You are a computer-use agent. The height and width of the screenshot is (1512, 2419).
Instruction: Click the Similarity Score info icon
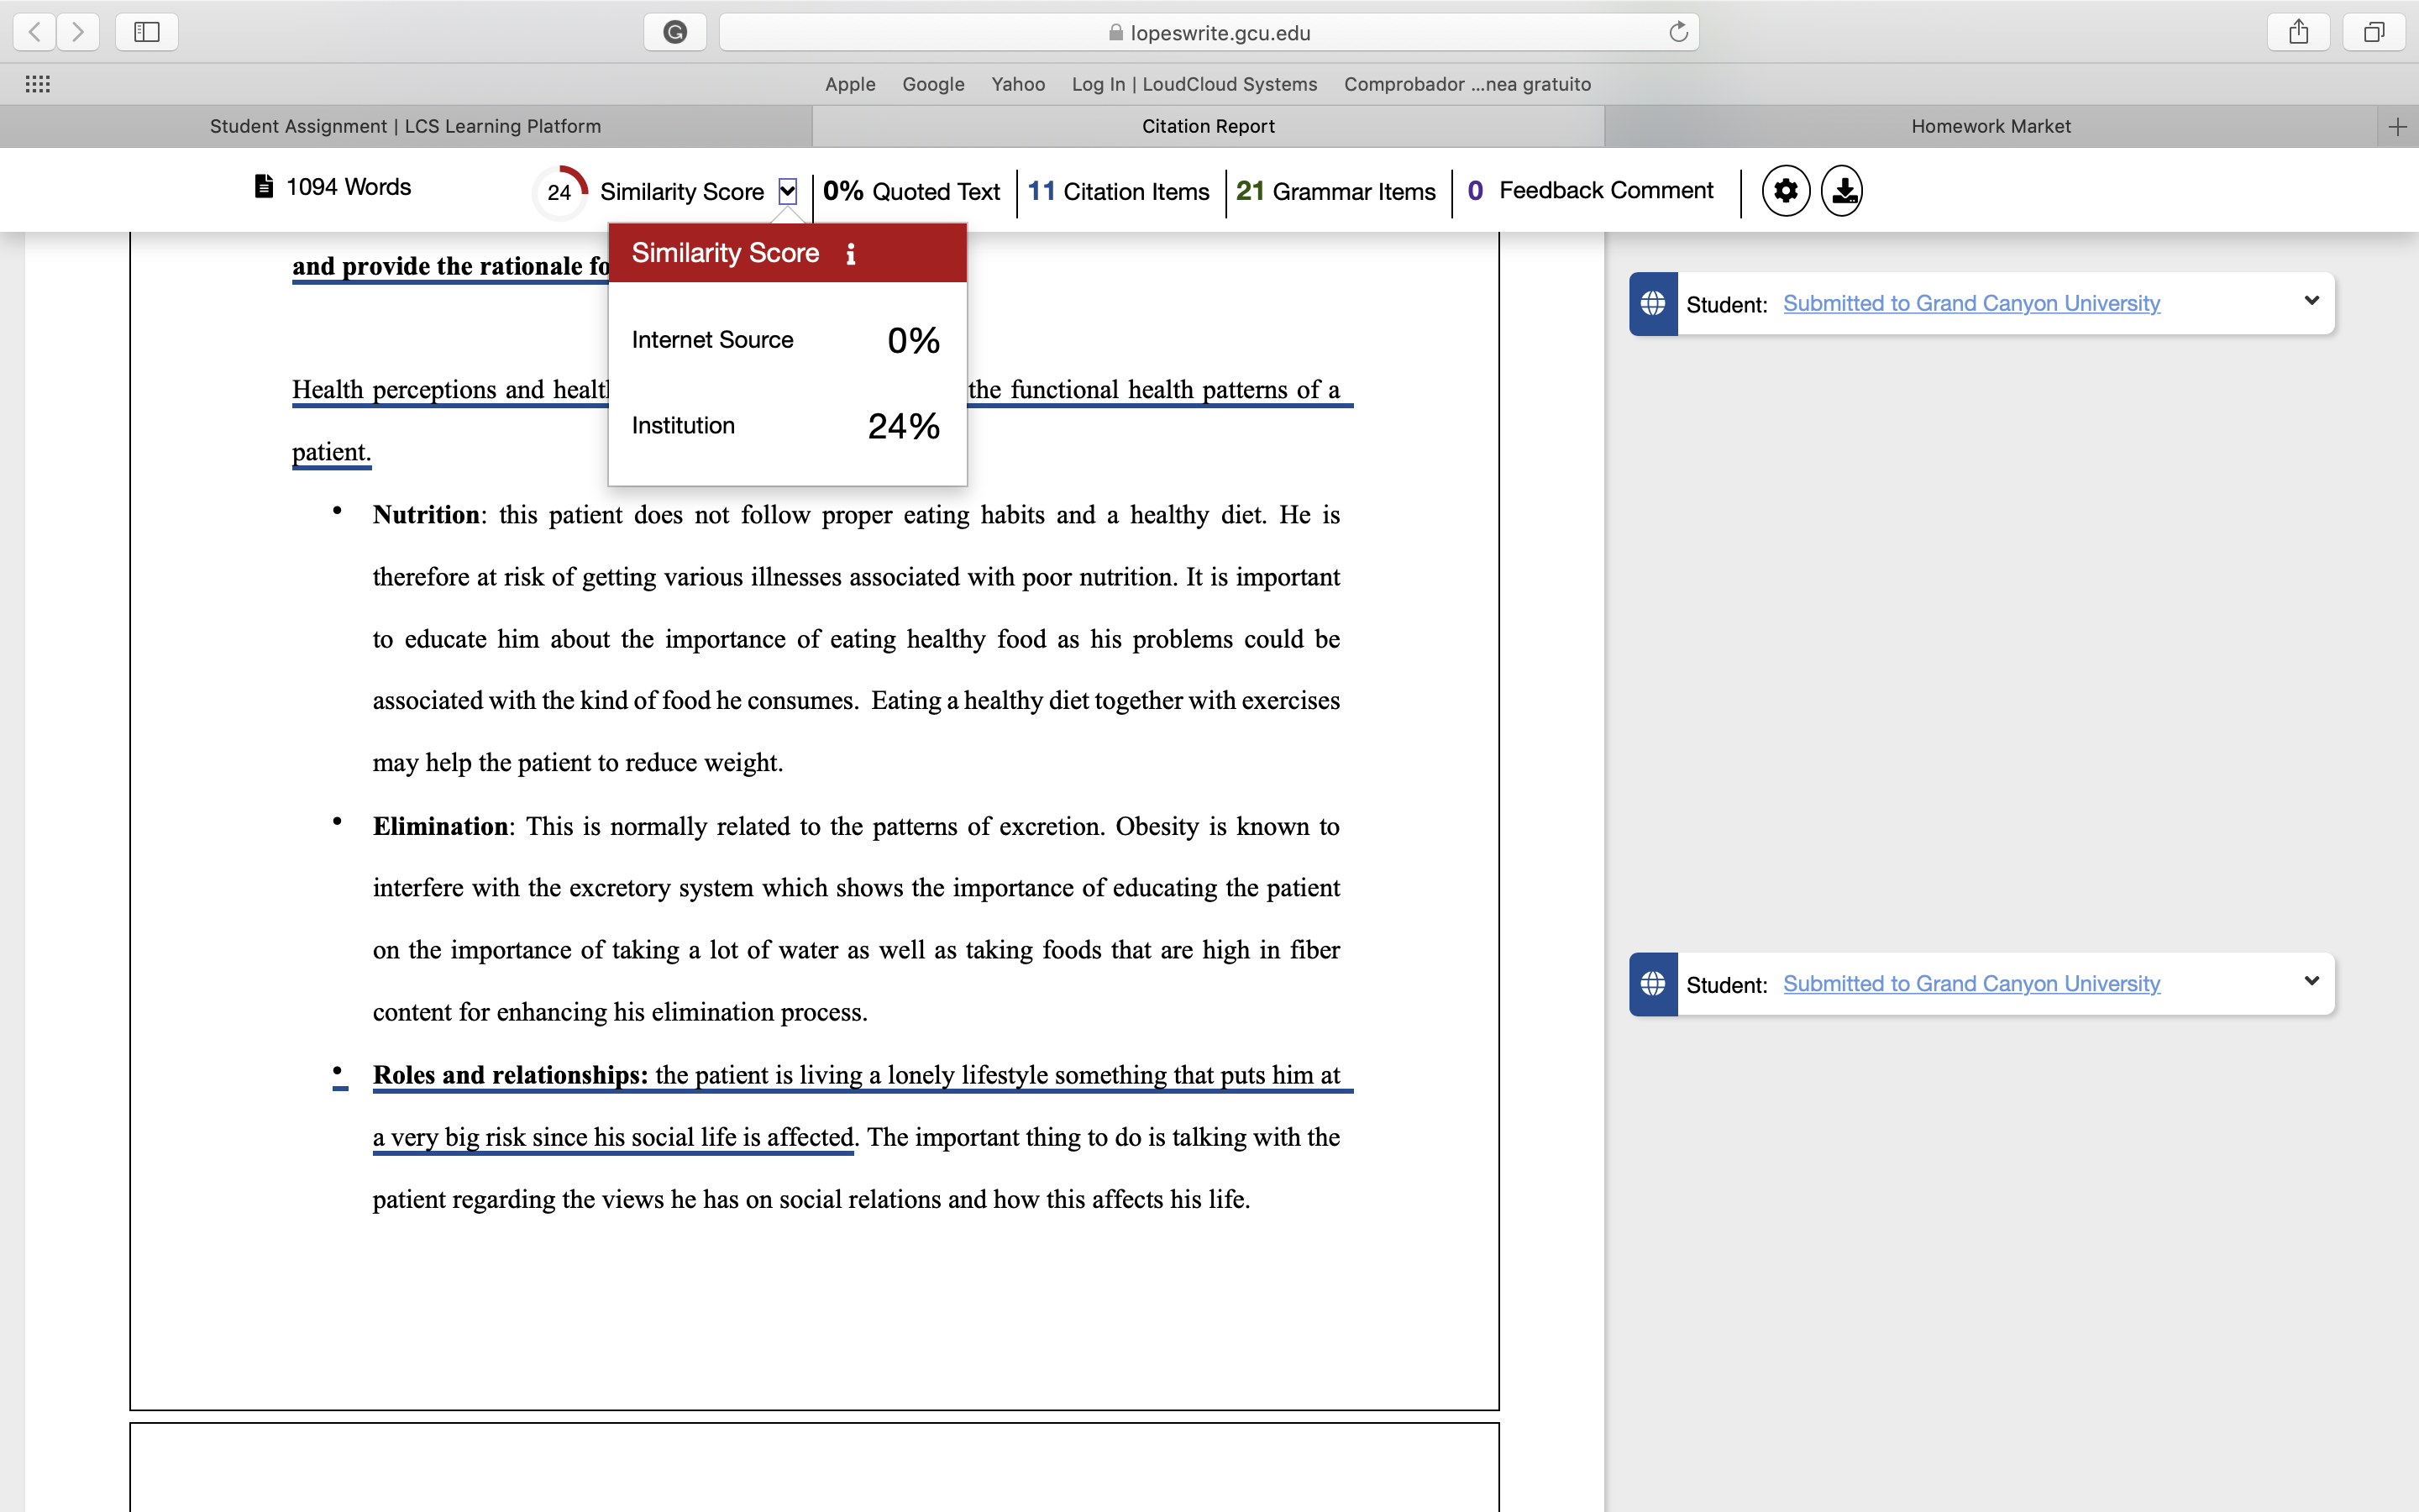click(851, 254)
